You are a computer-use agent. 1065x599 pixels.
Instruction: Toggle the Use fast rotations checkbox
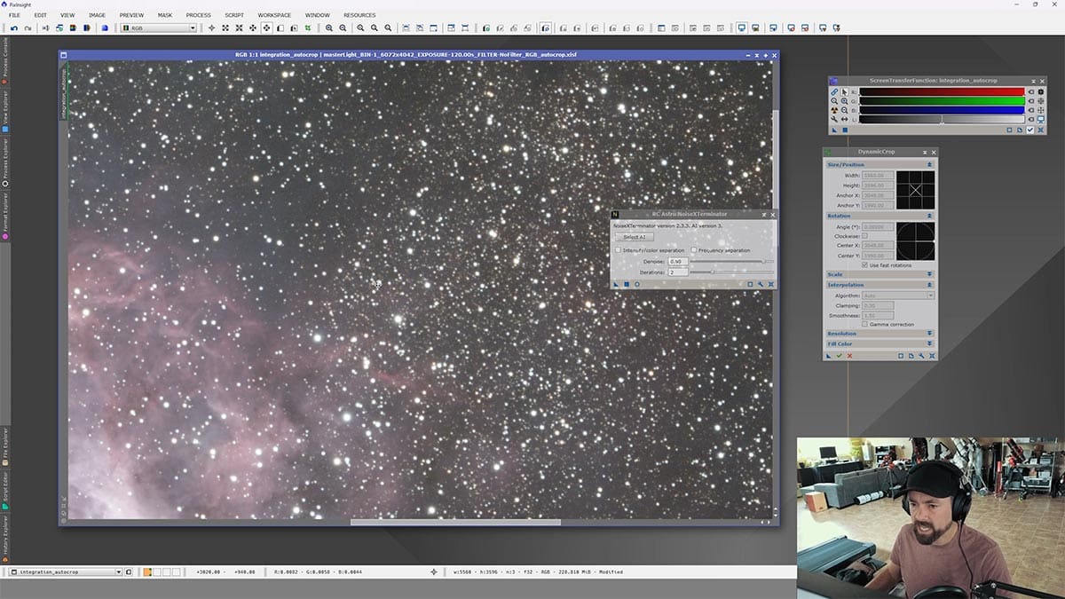pos(865,265)
